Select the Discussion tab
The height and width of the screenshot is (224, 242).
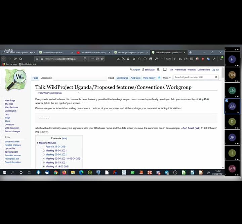tap(46, 78)
